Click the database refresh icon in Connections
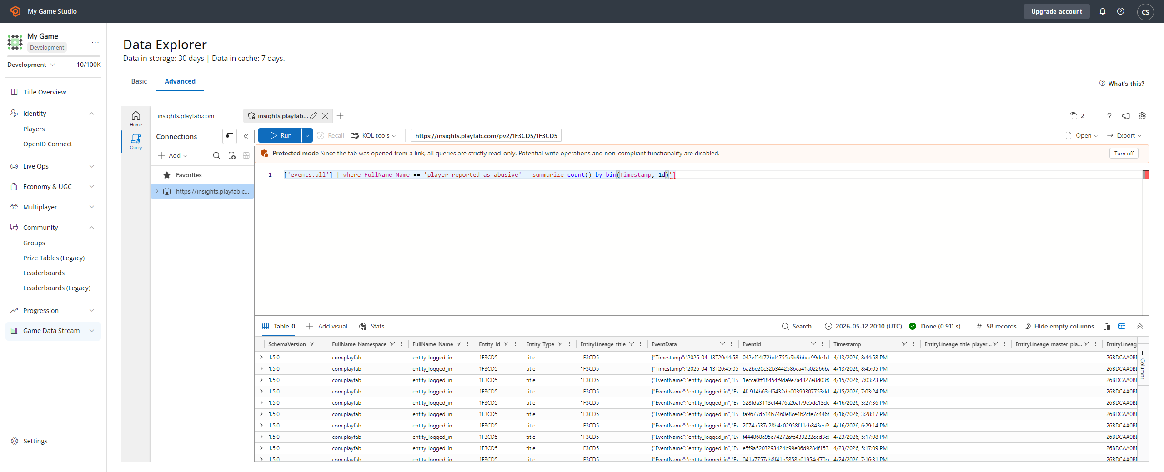Viewport: 1164px width, 472px height. (x=232, y=155)
